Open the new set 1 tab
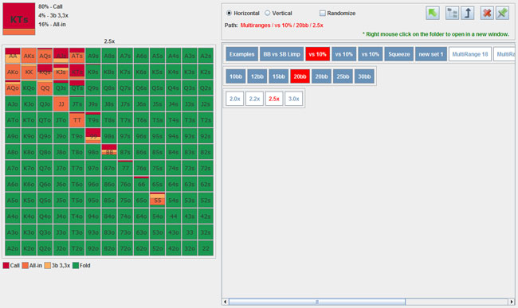Screen dimensions: 518x308 pyautogui.click(x=431, y=54)
